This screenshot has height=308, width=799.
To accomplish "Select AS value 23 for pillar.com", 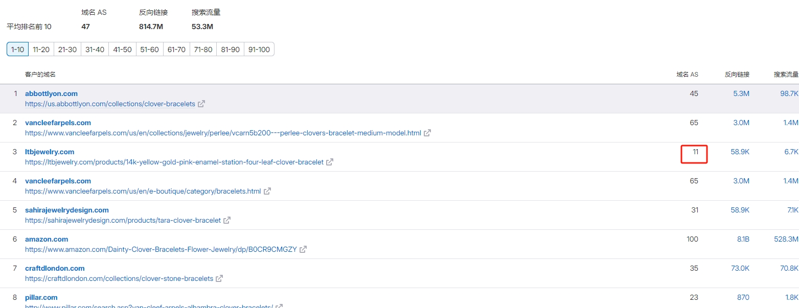I will point(694,297).
